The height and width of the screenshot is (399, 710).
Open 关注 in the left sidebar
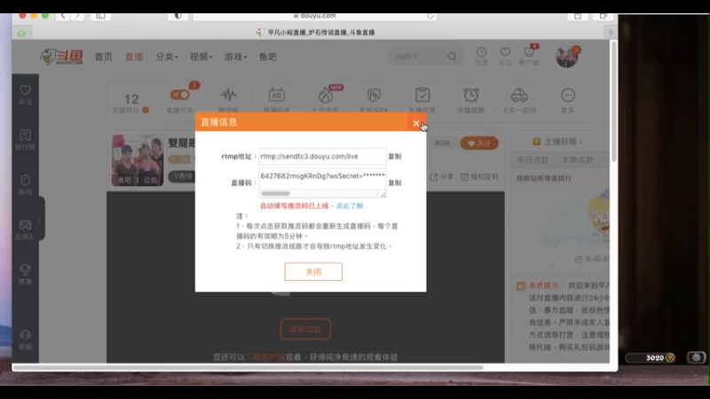point(26,95)
